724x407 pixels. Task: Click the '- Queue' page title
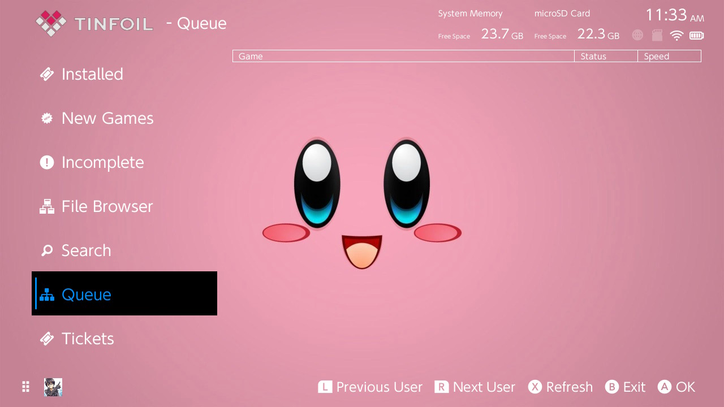pyautogui.click(x=196, y=24)
